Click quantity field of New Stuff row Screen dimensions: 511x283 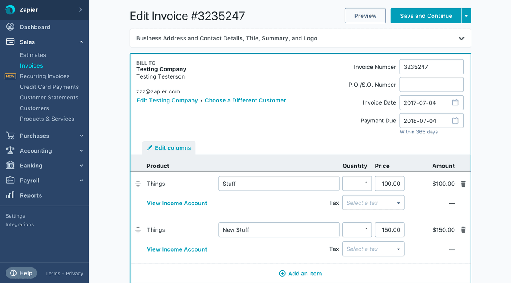357,229
